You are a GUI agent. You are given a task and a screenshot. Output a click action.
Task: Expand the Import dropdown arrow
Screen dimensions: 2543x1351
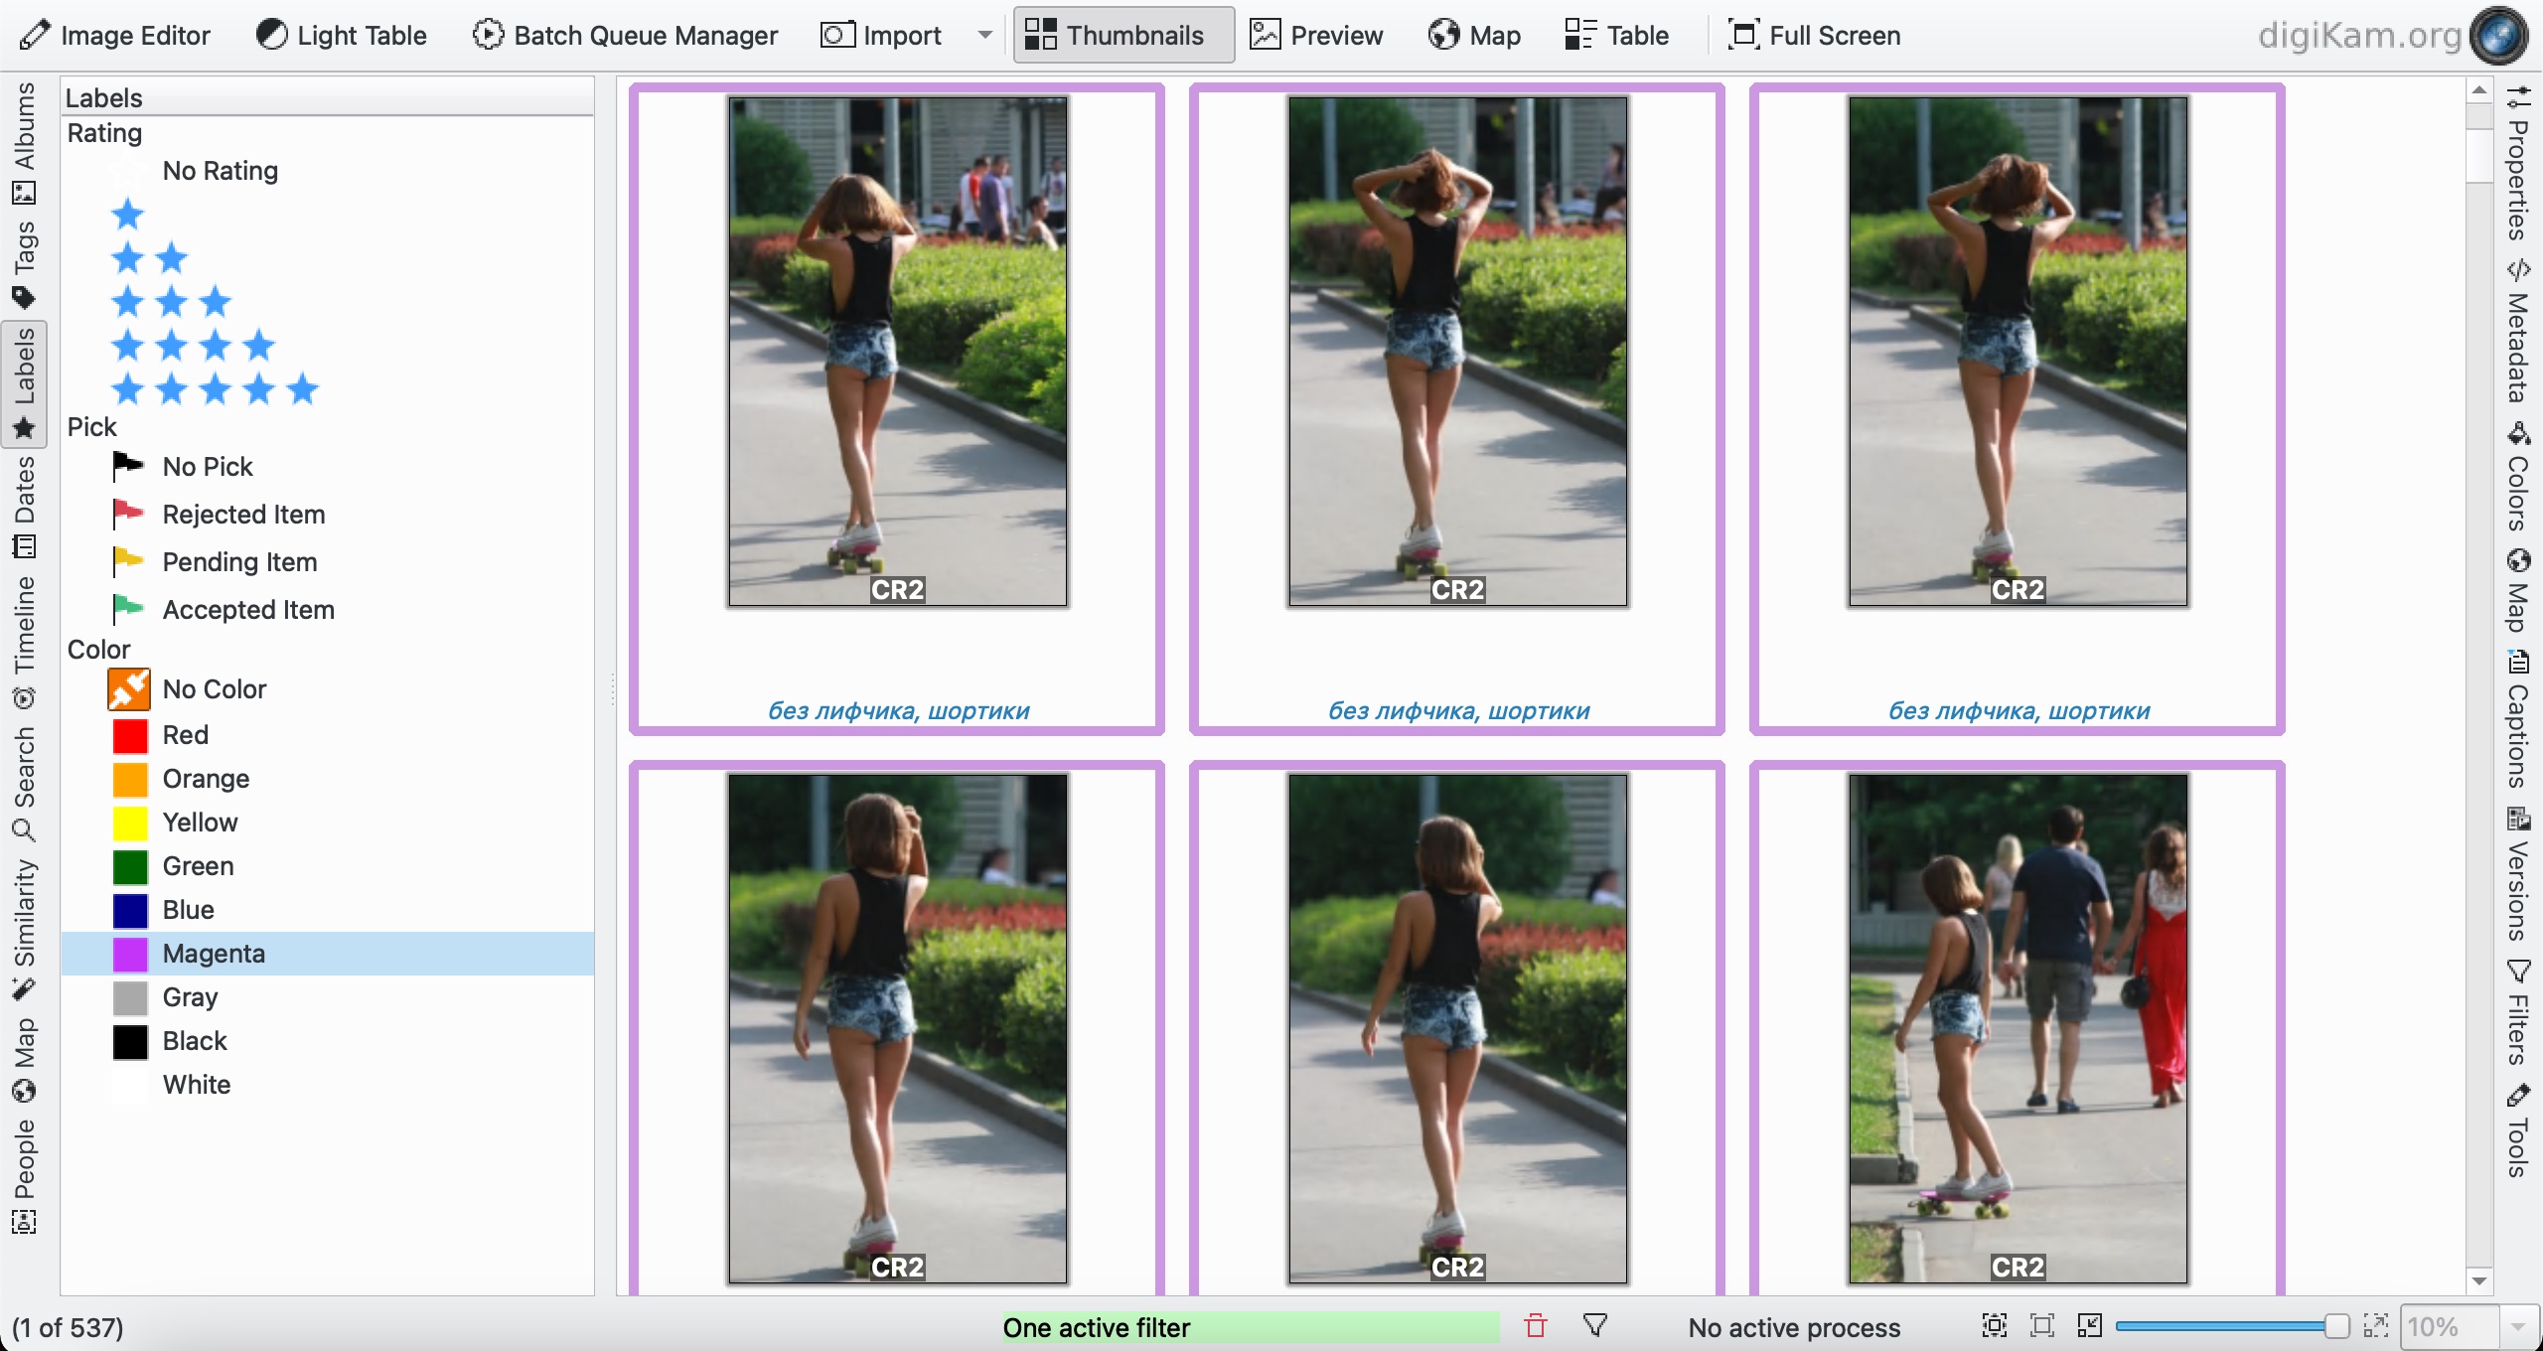tap(984, 36)
